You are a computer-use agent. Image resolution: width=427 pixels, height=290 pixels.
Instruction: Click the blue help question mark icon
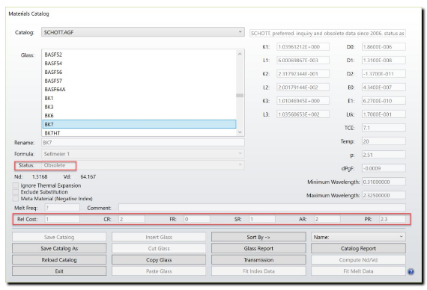click(x=411, y=271)
